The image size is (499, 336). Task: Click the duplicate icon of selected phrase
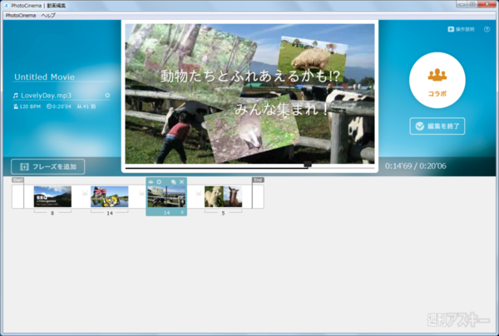(x=174, y=181)
